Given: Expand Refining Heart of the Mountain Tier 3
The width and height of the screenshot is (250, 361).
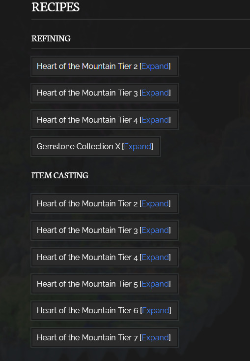Looking at the screenshot, I should (155, 93).
